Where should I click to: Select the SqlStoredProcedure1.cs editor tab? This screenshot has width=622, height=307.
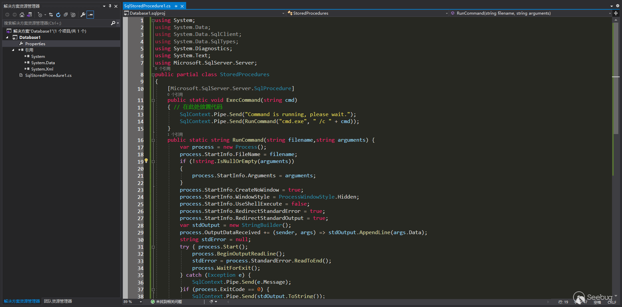pos(148,6)
